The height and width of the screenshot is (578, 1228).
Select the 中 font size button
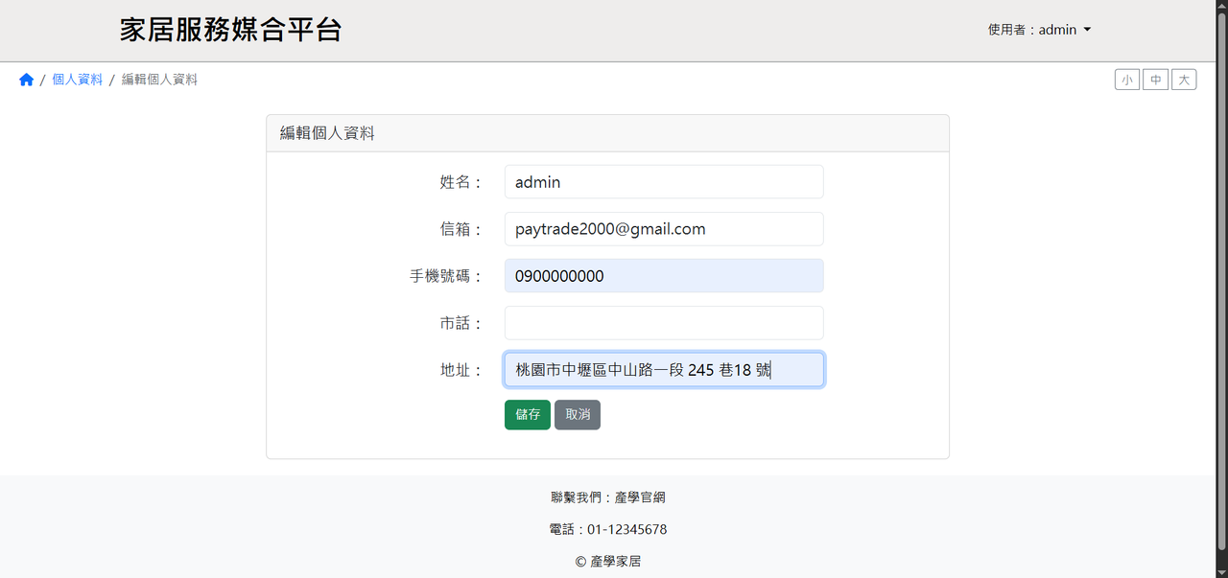(1155, 80)
